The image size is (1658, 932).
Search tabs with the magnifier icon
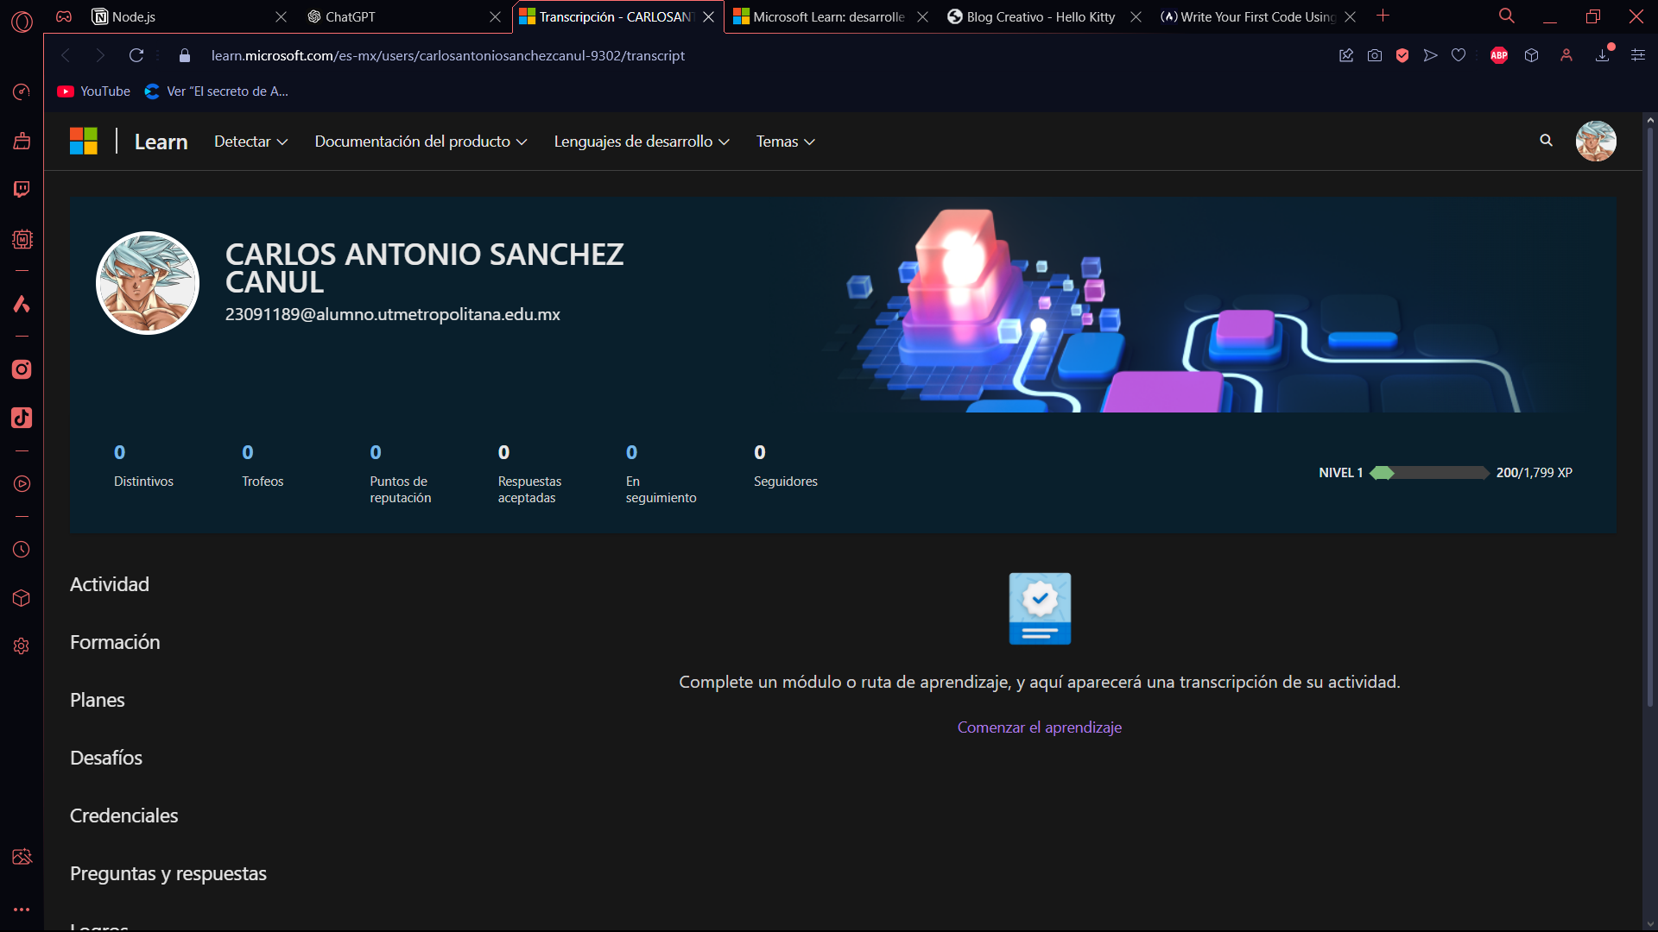1507,16
